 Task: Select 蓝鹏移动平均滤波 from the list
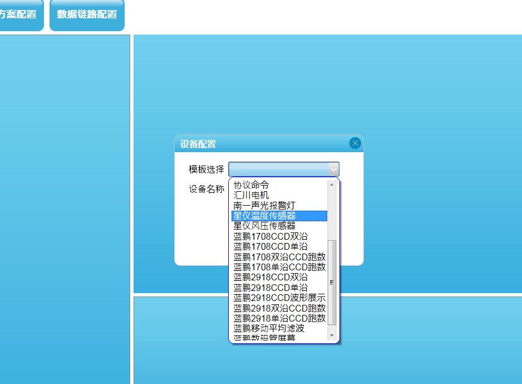click(x=269, y=328)
